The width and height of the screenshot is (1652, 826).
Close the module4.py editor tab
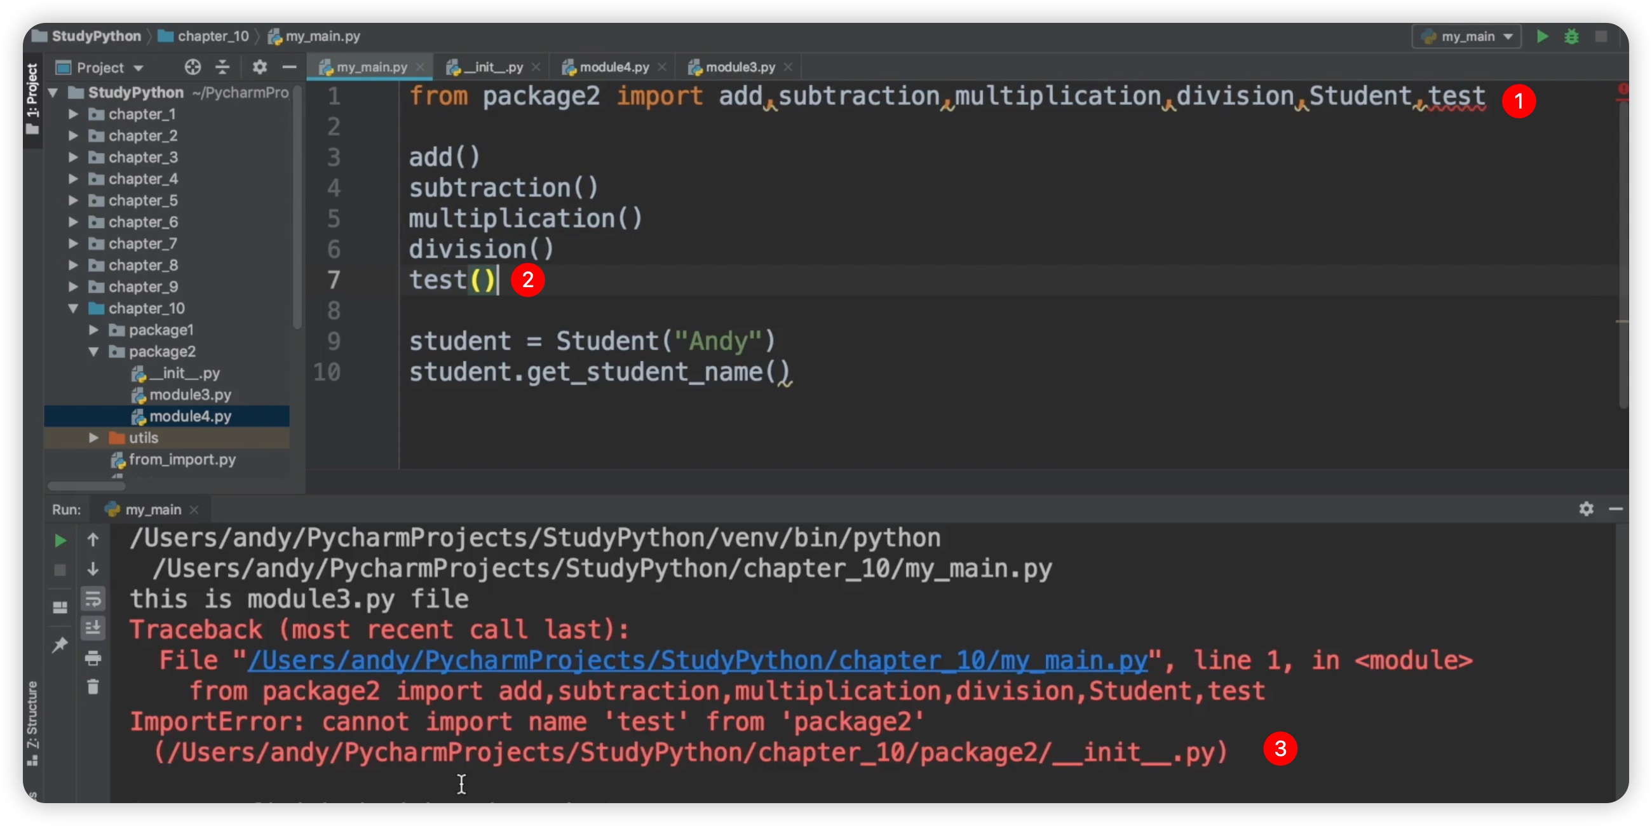tap(662, 67)
